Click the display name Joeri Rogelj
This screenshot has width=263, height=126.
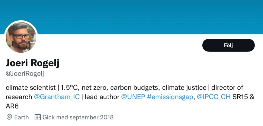pyautogui.click(x=32, y=63)
